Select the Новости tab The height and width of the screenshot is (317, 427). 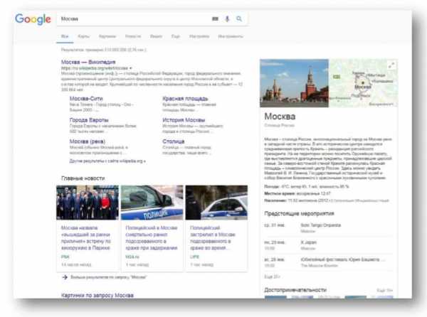[x=132, y=36]
